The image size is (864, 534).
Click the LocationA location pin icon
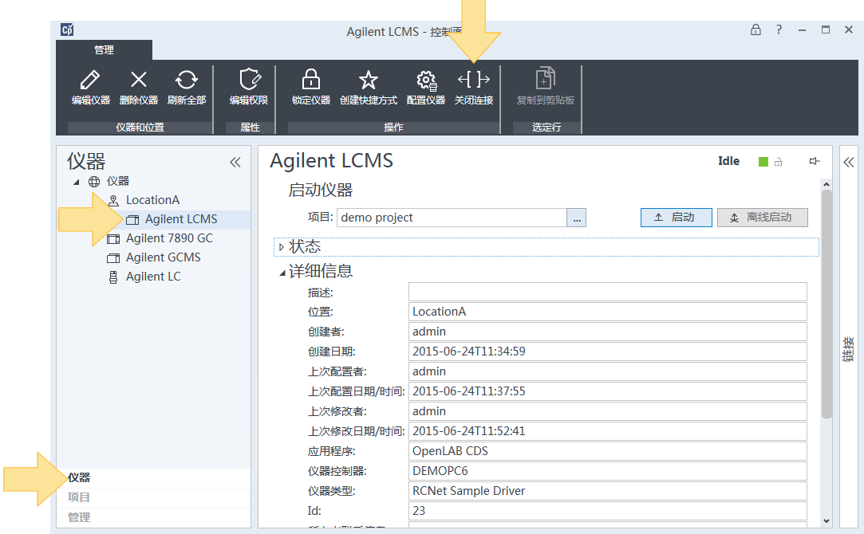[113, 200]
